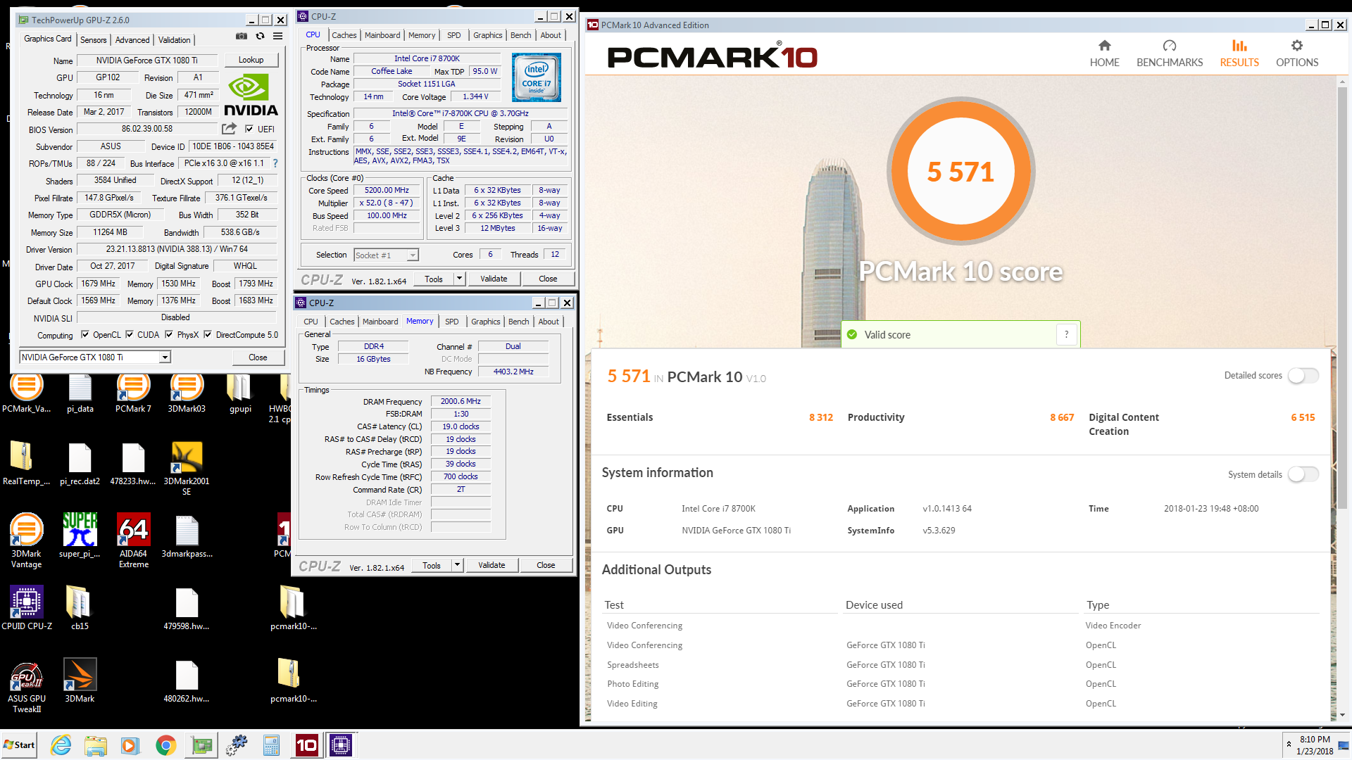
Task: Toggle OpenCL computing checkbox
Action: 85,334
